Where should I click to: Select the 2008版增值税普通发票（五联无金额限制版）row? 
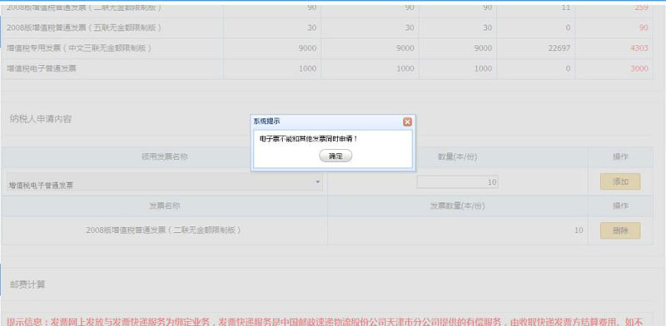(x=327, y=28)
